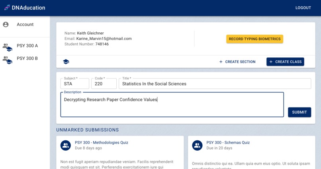
Task: Focus the Subject field containing STA
Action: [75, 84]
